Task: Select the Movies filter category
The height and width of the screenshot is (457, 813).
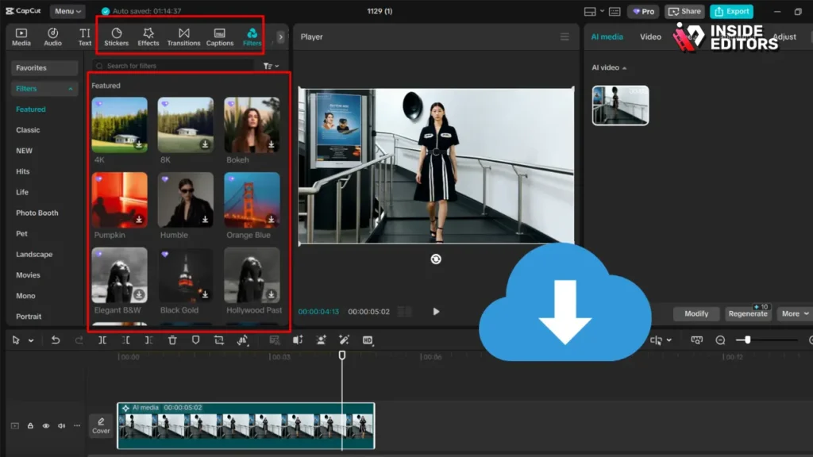Action: click(28, 275)
